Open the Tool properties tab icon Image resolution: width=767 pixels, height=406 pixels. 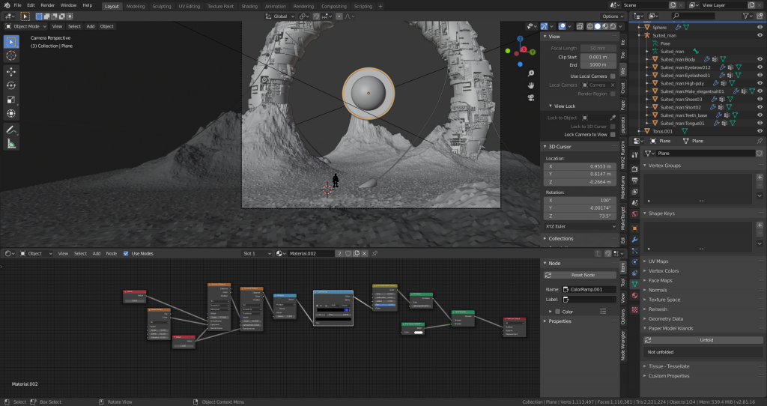tap(635, 155)
